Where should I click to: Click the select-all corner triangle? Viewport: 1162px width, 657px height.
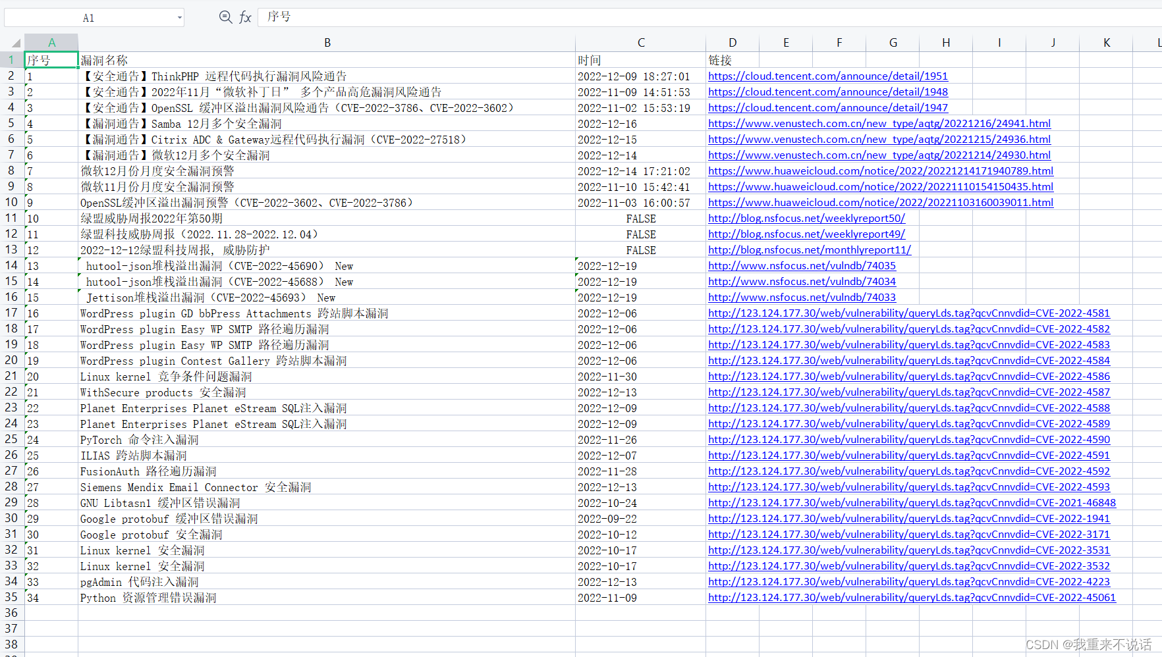(x=14, y=41)
